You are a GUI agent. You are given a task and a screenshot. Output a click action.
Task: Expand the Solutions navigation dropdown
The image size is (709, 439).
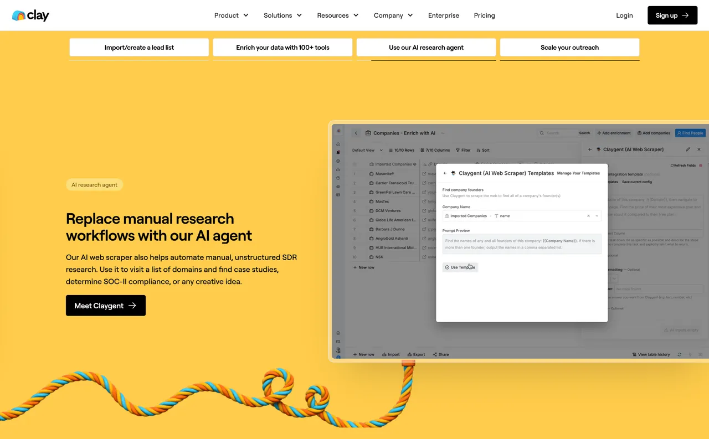pos(282,16)
